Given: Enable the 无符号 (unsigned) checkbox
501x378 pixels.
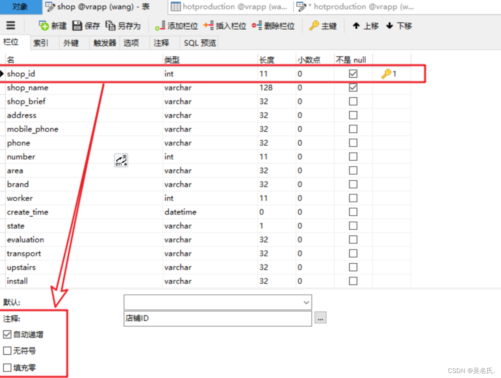Looking at the screenshot, I should tap(8, 351).
